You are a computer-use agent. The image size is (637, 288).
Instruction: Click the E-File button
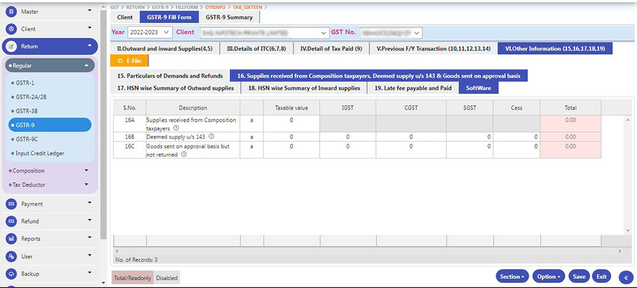tap(131, 61)
